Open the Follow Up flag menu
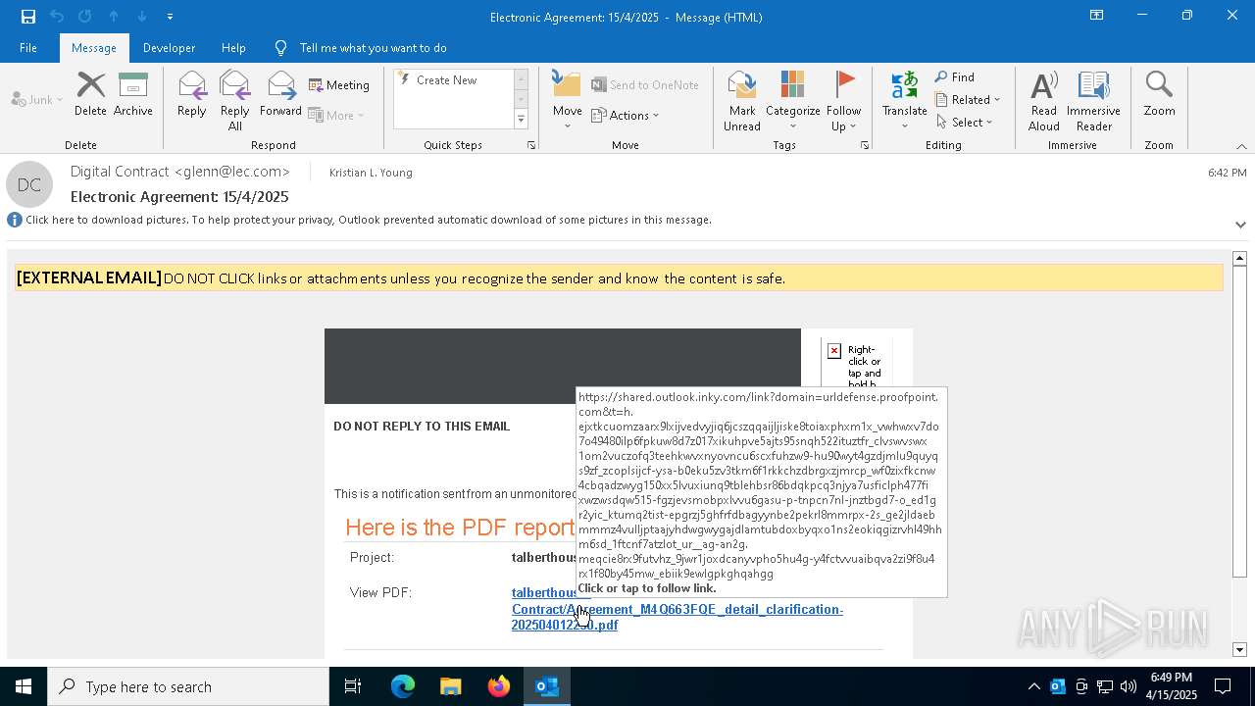1255x706 pixels. [843, 101]
